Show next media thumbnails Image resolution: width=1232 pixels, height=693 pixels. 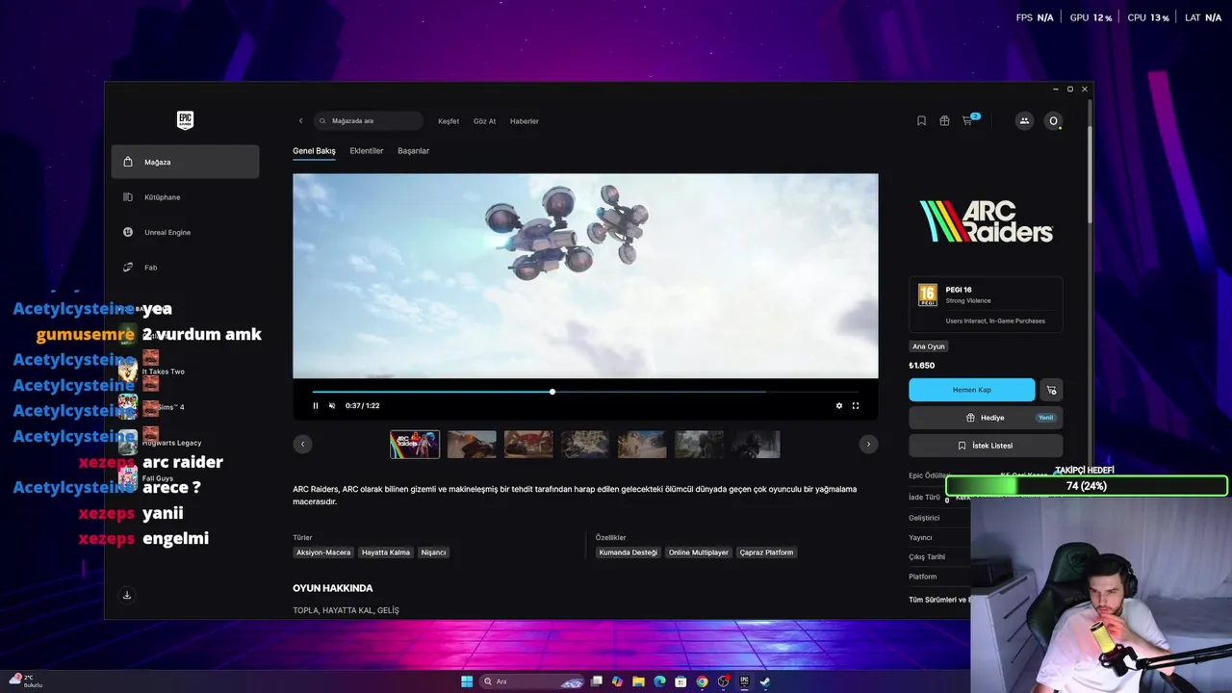tap(868, 444)
